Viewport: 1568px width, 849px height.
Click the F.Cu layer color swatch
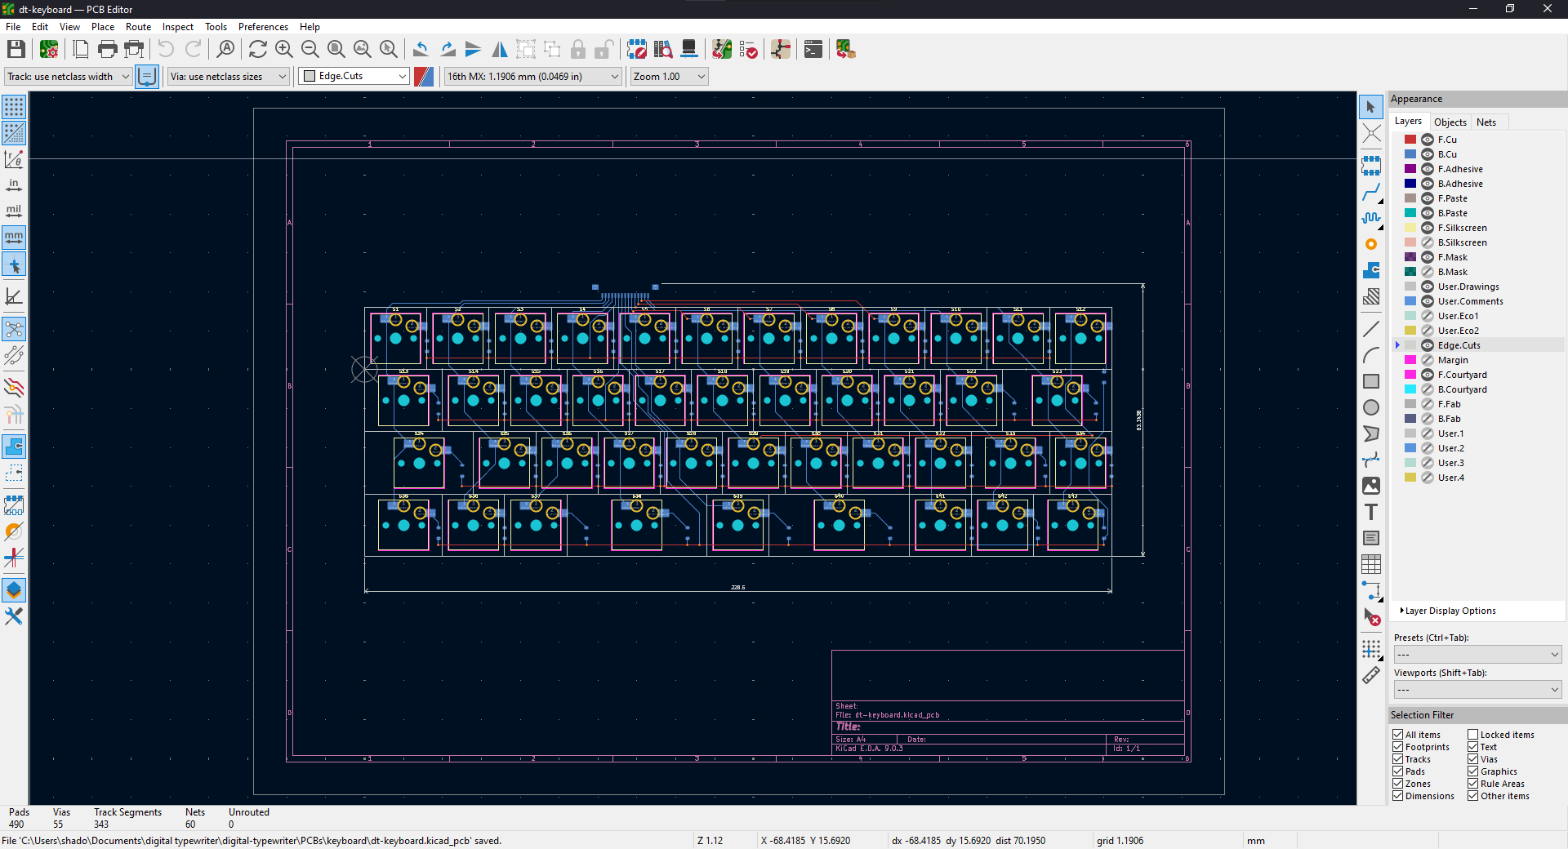pyautogui.click(x=1409, y=139)
